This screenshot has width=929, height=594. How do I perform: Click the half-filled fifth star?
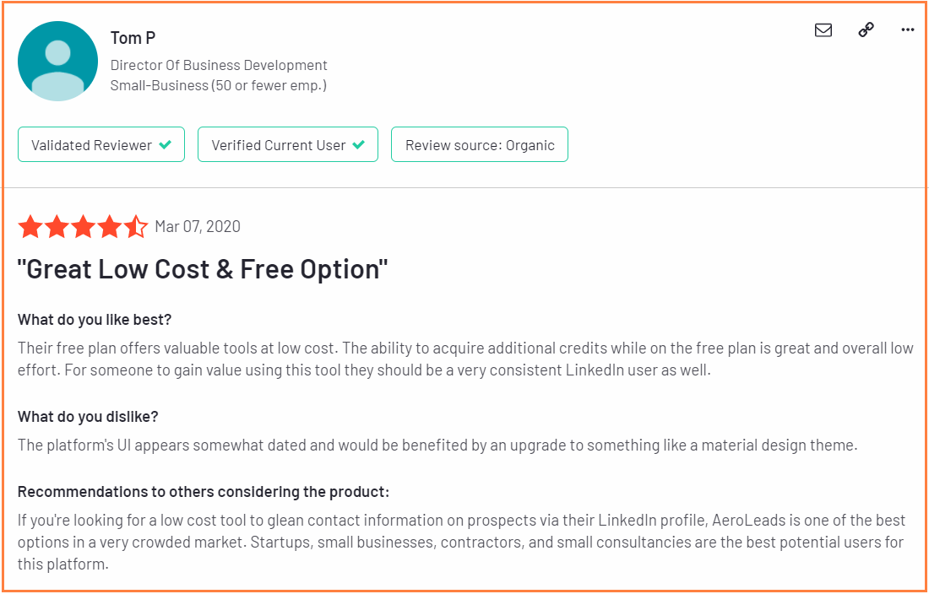[136, 227]
